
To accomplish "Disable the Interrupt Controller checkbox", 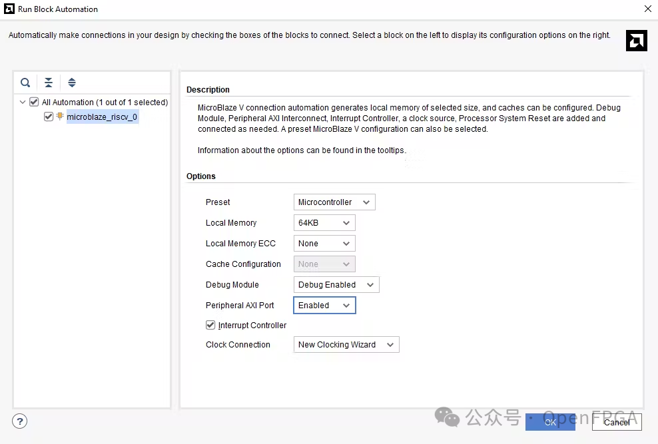I will (x=210, y=325).
